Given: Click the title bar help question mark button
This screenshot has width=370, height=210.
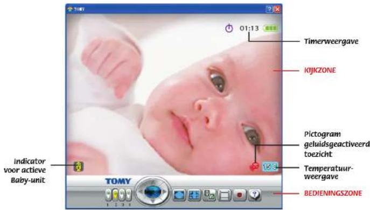Looking at the screenshot, I should point(269,9).
